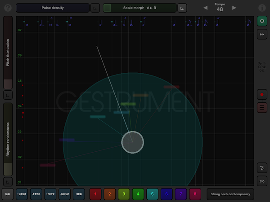Viewport: 270px width, 202px height.
Task: Adjust the Scale morph A►B slider
Action: tap(139, 8)
